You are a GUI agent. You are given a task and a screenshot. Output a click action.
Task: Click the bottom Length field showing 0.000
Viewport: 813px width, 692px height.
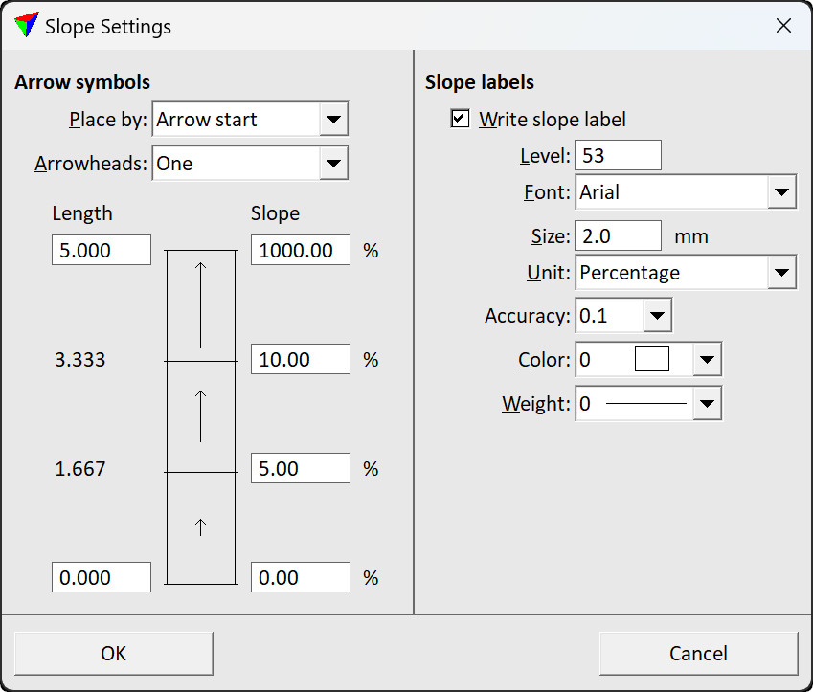pyautogui.click(x=101, y=577)
